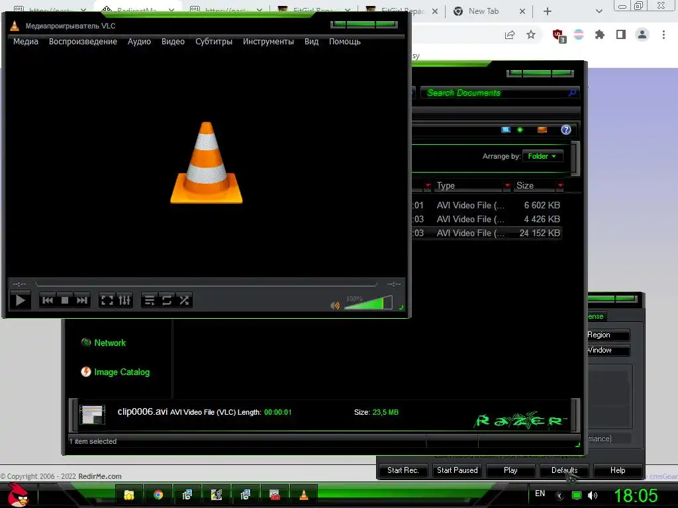Open the Медиа menu
The height and width of the screenshot is (508, 678).
tap(26, 42)
